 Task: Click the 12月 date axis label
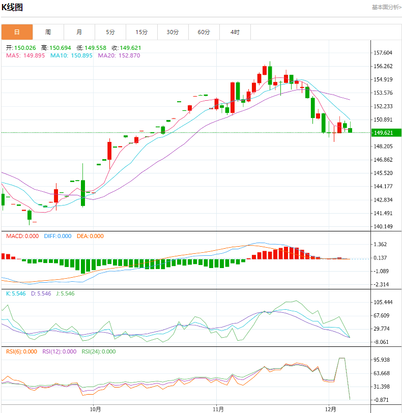(x=331, y=409)
